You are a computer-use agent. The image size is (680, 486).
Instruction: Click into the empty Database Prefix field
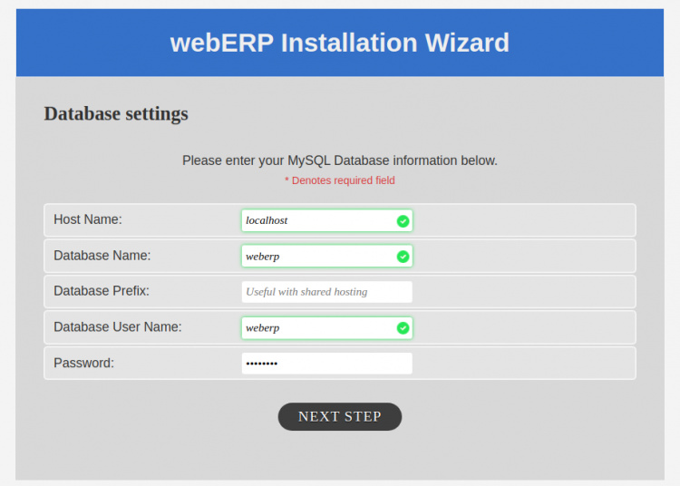pyautogui.click(x=326, y=292)
